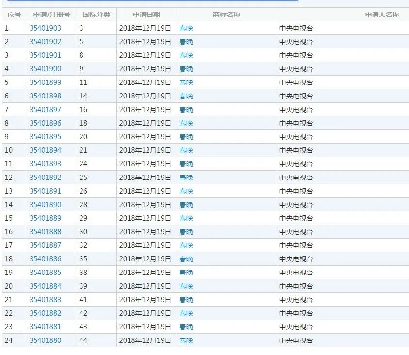Click 春晚 trademark name in row 20

186,286
